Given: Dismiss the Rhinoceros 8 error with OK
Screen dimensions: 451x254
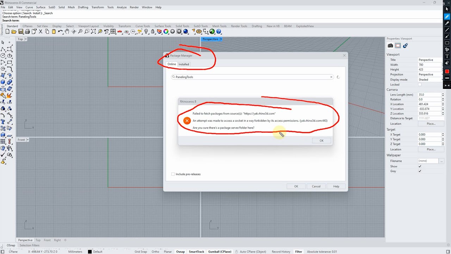Looking at the screenshot, I should (x=321, y=140).
